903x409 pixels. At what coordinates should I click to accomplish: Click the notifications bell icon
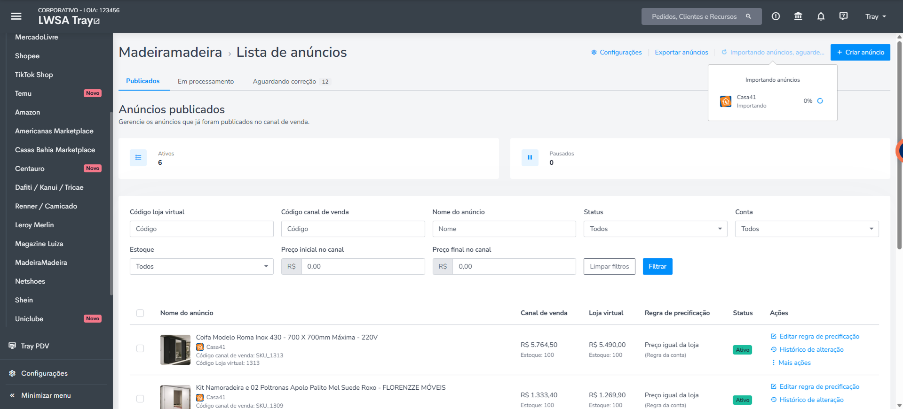click(821, 16)
